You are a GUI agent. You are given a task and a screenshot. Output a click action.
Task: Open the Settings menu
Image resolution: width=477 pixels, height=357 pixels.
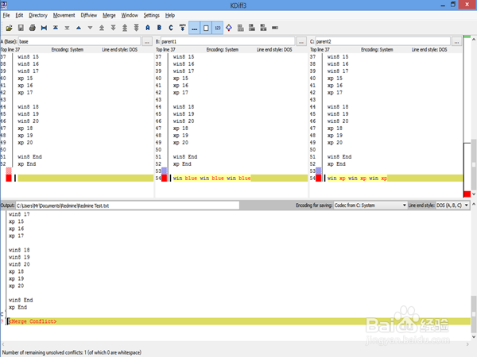(x=152, y=15)
